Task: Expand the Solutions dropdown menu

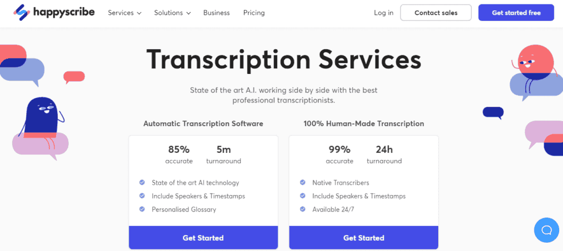Action: (x=172, y=13)
